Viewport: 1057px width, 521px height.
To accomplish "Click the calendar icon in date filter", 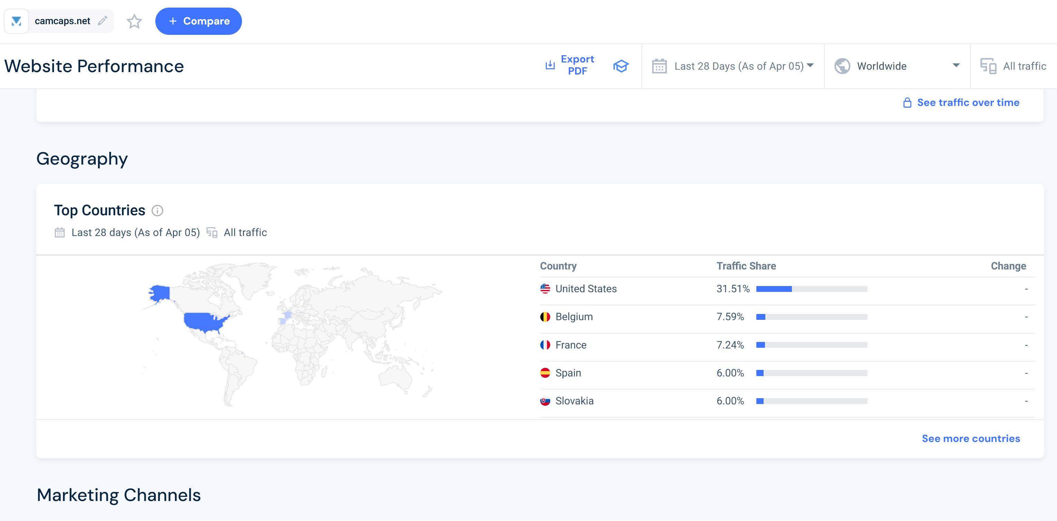I will pyautogui.click(x=659, y=66).
